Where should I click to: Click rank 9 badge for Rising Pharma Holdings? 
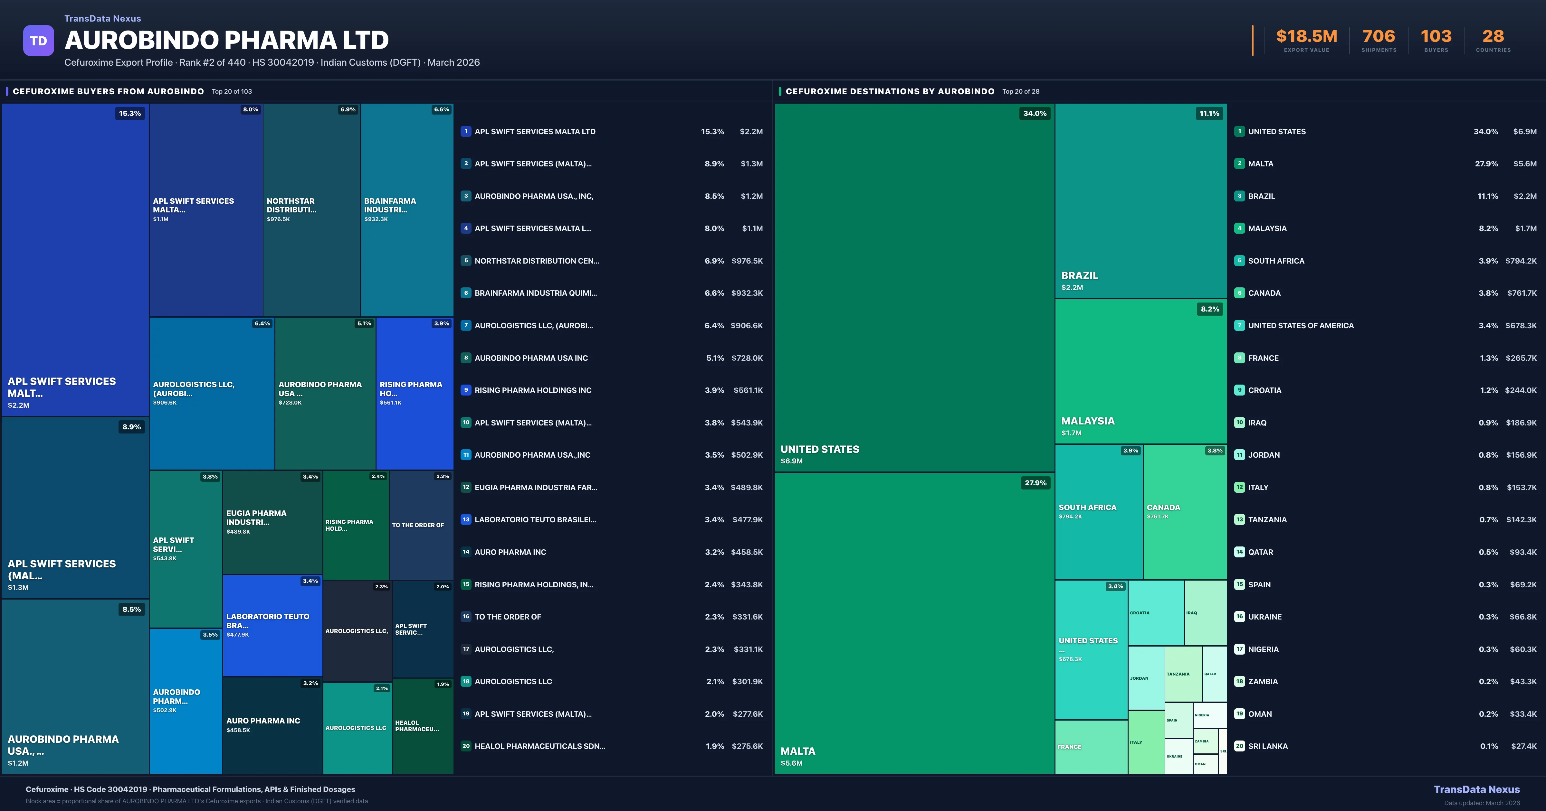tap(466, 390)
